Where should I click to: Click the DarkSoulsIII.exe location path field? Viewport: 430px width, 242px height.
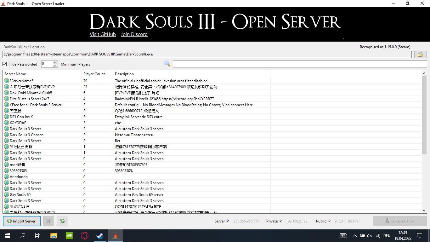(x=207, y=54)
